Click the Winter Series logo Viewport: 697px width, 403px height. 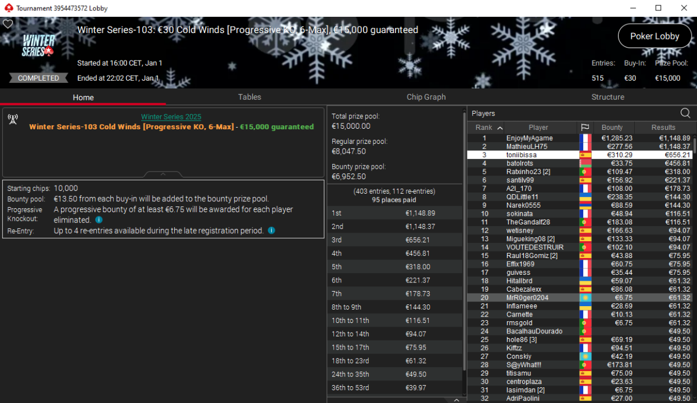click(x=38, y=45)
